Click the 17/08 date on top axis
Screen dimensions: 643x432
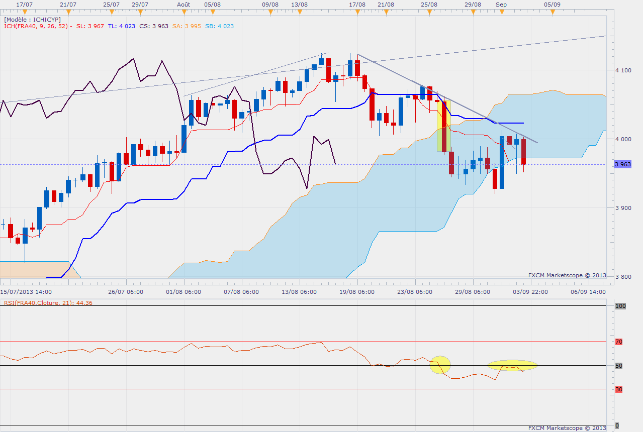[357, 4]
